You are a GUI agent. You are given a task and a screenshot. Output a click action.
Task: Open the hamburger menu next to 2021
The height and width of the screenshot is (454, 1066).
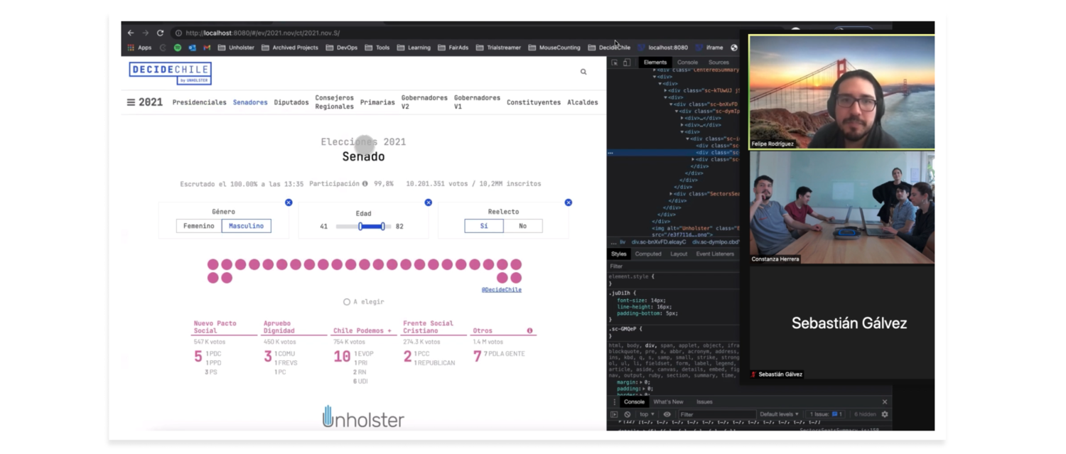tap(131, 102)
